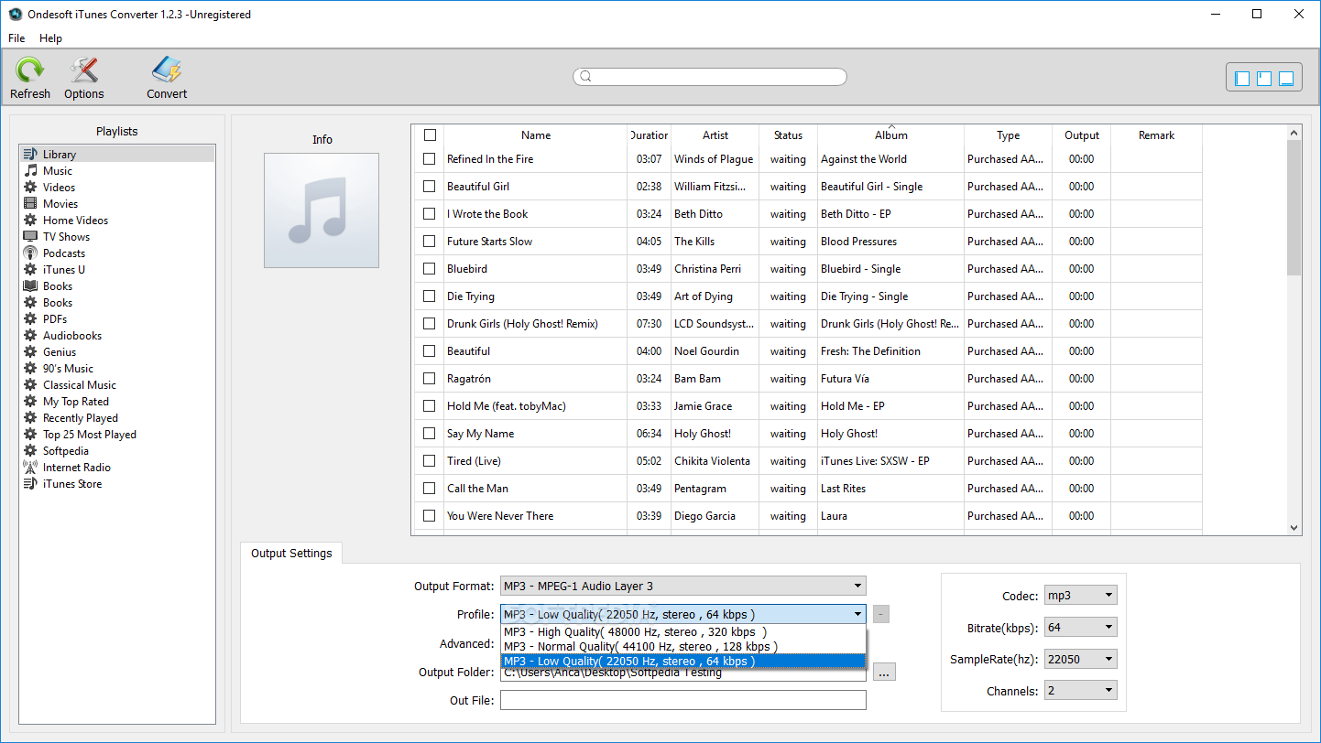This screenshot has height=743, width=1321.
Task: Sort by the Status column header
Action: click(x=788, y=135)
